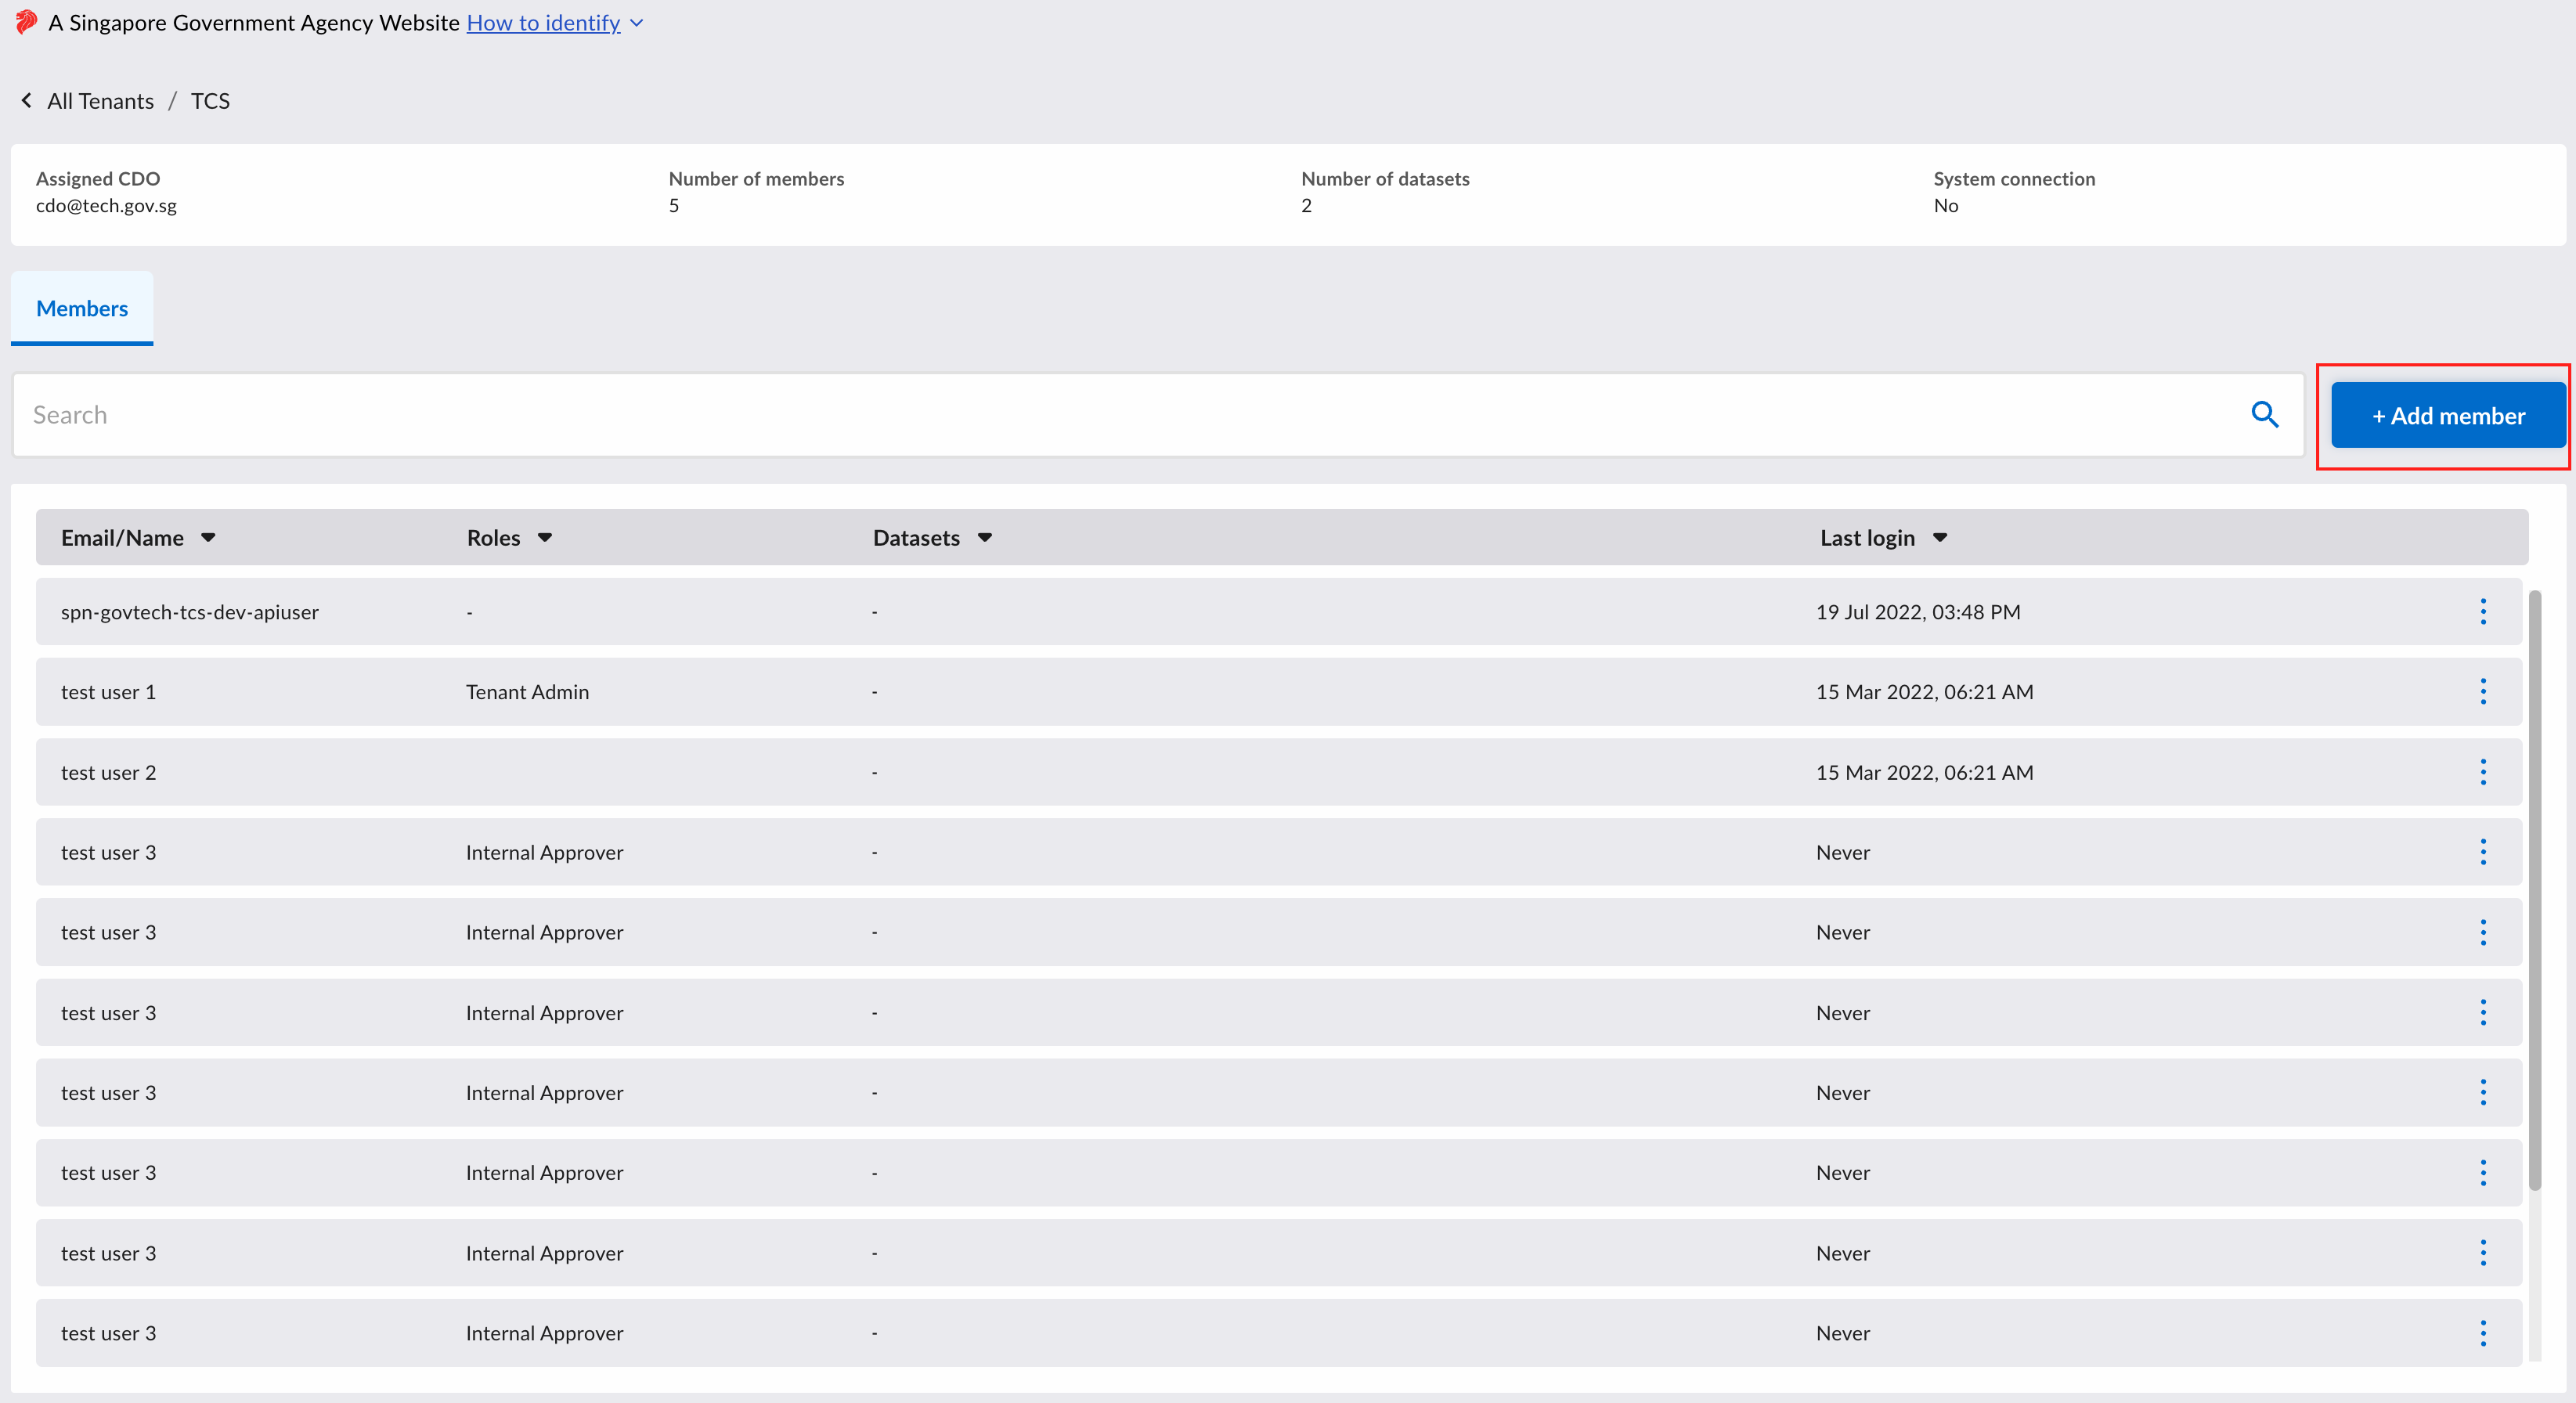2576x1403 pixels.
Task: Open the three-dot menu for test user 2
Action: 2482,772
